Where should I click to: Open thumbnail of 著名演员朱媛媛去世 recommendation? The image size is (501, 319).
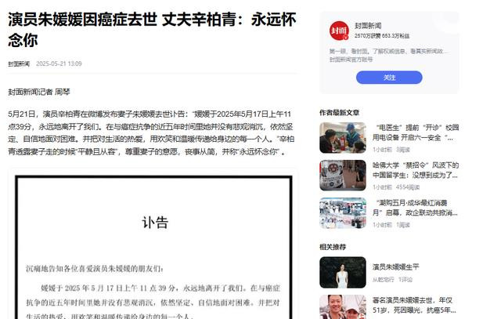point(343,306)
